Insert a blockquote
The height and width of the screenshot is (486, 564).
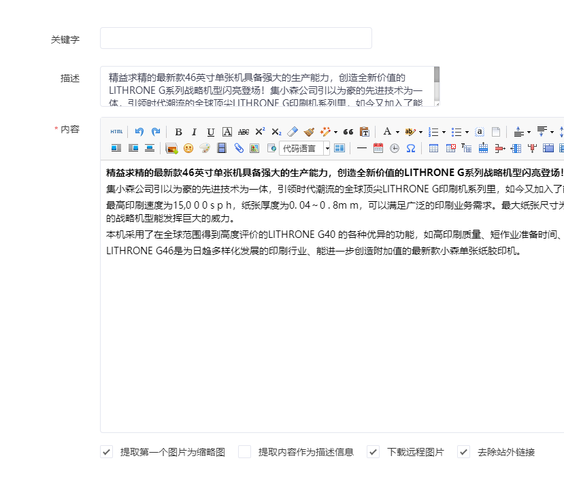click(348, 132)
